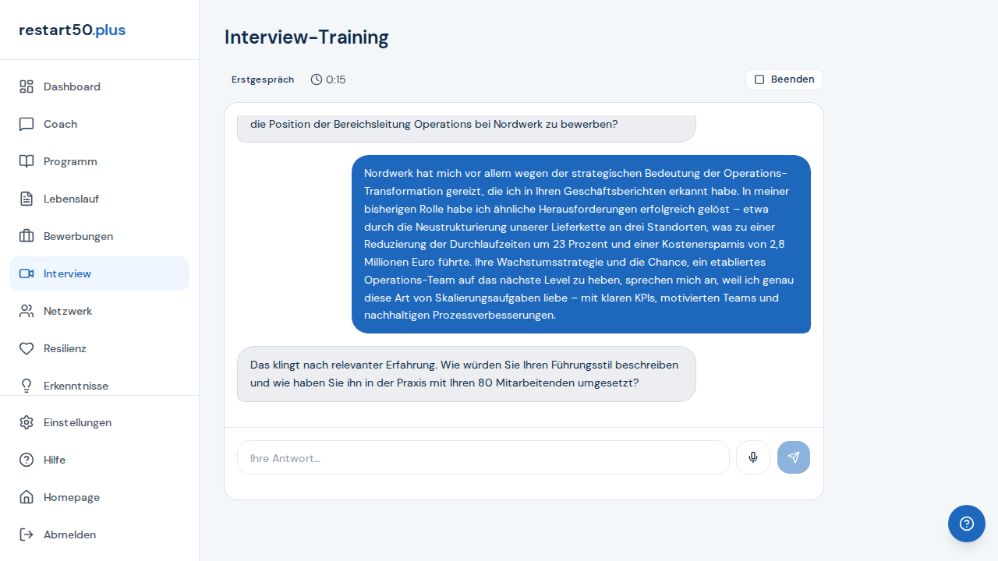The height and width of the screenshot is (561, 998).
Task: Go to the Coach section
Action: [99, 124]
